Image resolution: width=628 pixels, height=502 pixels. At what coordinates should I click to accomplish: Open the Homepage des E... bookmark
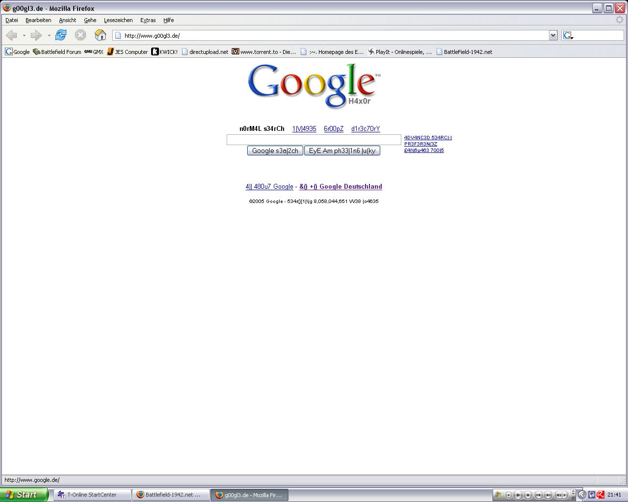point(332,51)
